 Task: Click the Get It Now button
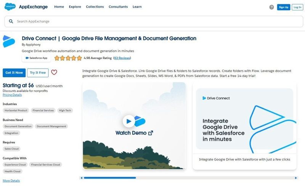tap(14, 73)
